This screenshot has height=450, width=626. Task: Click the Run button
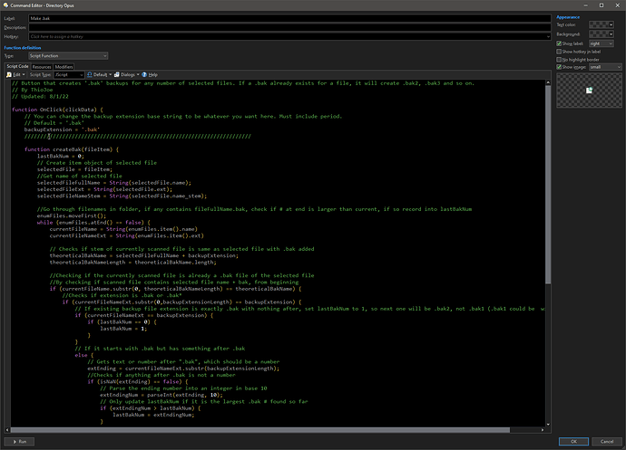pyautogui.click(x=19, y=441)
